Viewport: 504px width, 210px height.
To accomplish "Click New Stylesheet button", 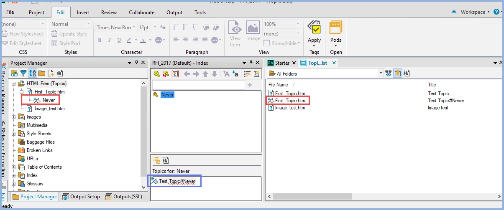I will [x=23, y=34].
